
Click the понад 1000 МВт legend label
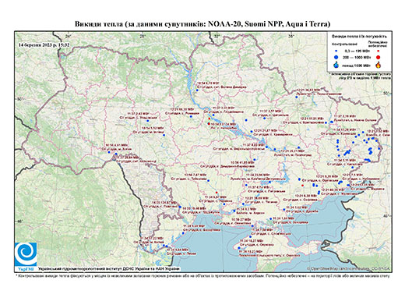point(355,65)
